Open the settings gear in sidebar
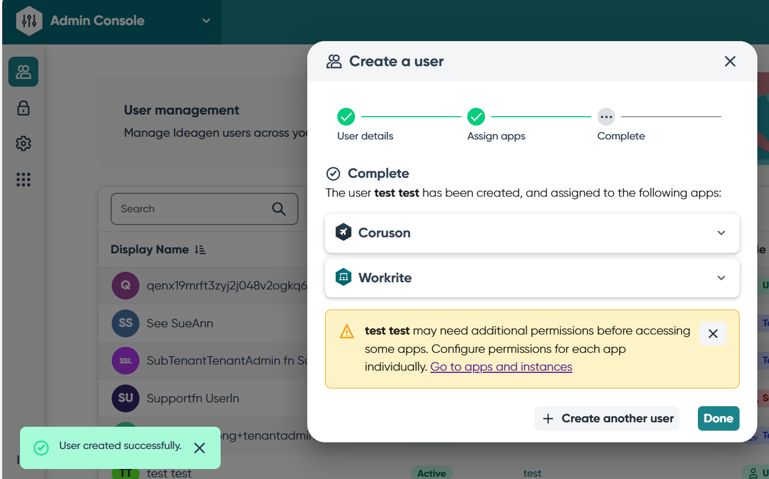The width and height of the screenshot is (769, 479). tap(23, 144)
